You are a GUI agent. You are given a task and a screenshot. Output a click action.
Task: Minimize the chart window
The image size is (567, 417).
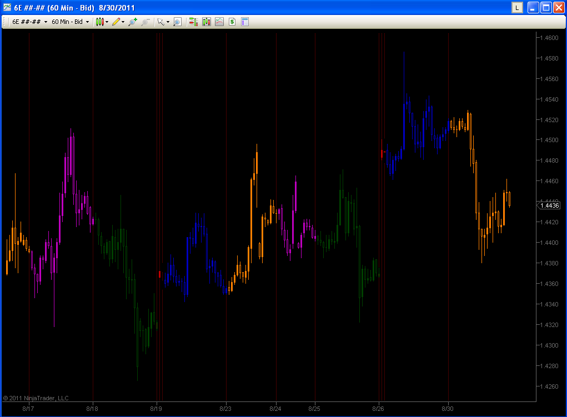533,8
